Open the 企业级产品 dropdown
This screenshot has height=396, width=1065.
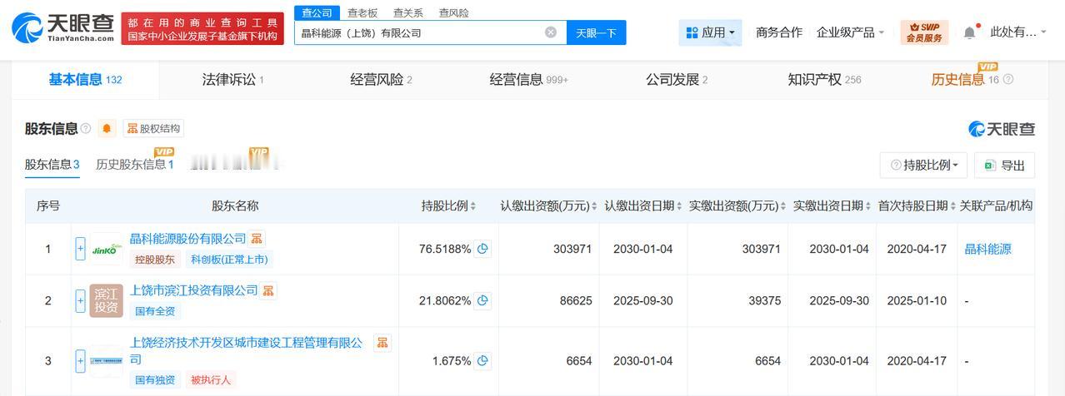[850, 32]
